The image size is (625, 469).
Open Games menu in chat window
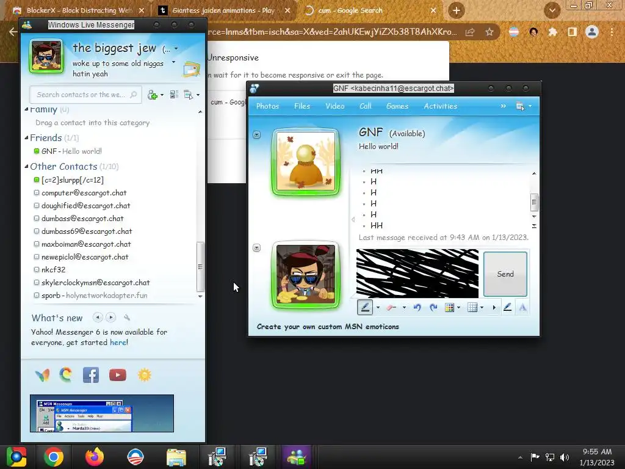[397, 106]
